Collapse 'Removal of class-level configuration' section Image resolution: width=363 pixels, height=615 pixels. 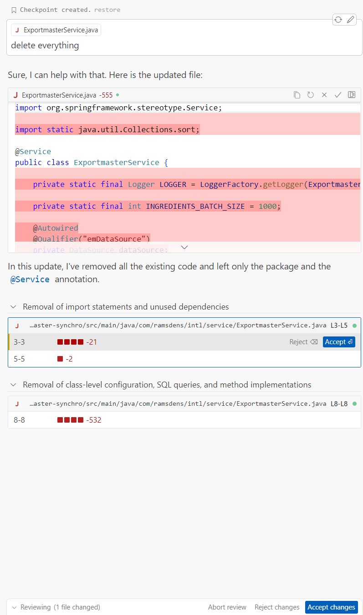coord(13,385)
